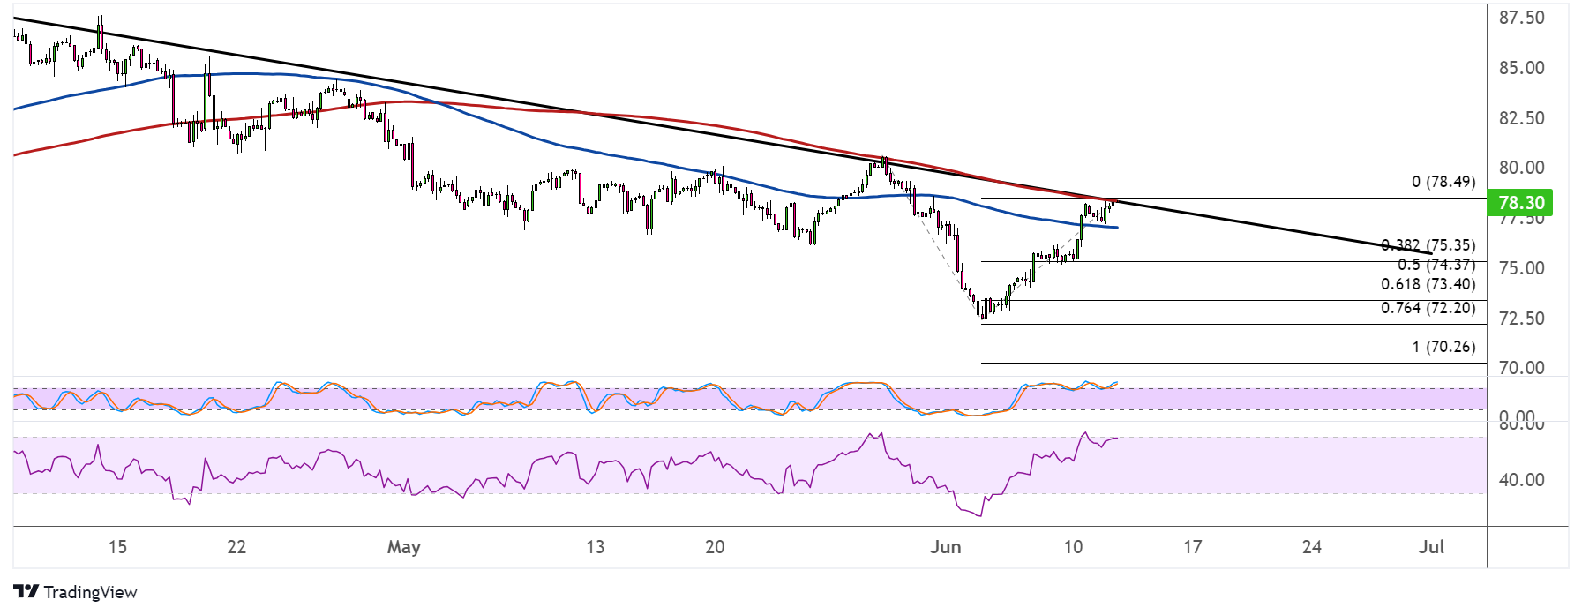Click the 20 date on time axis
The image size is (1582, 615).
[x=715, y=547]
